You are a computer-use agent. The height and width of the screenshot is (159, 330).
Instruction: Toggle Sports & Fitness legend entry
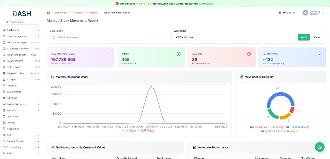point(273,131)
